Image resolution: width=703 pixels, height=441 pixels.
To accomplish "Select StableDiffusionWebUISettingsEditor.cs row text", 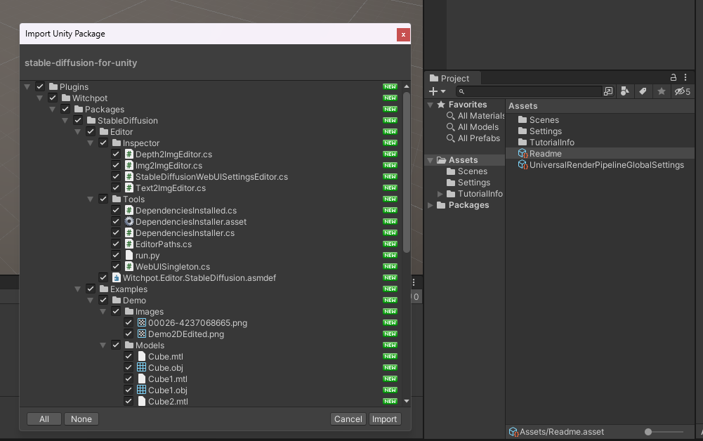I will (x=211, y=176).
